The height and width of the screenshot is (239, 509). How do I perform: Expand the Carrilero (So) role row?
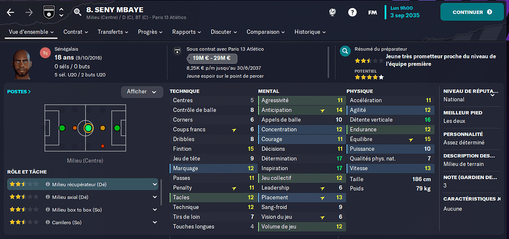pyautogui.click(x=83, y=222)
